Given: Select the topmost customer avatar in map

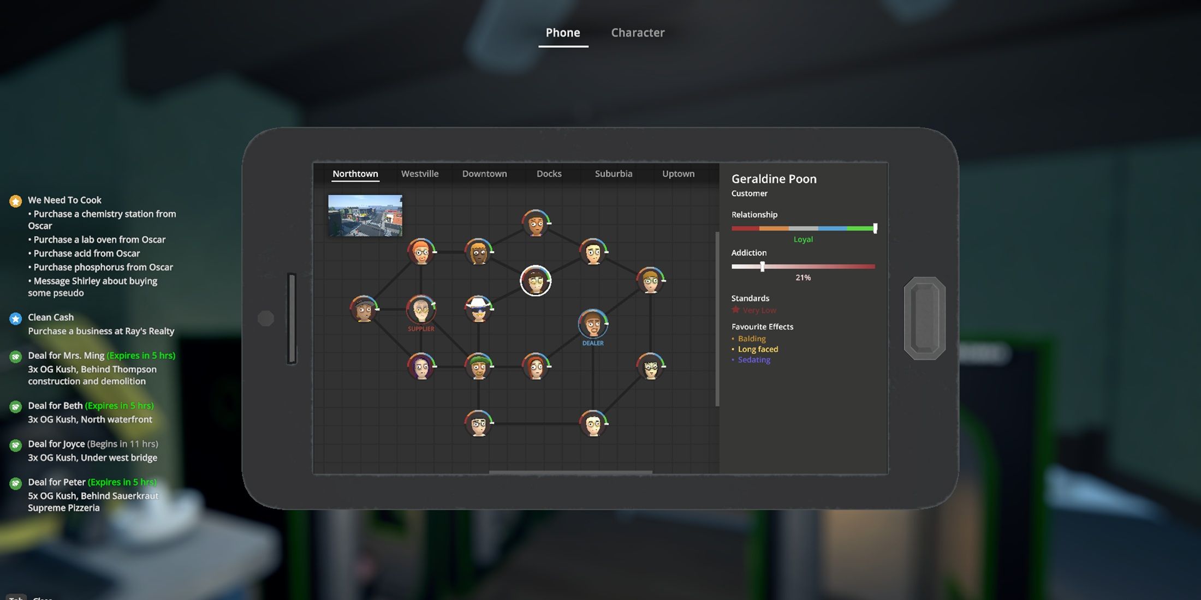Looking at the screenshot, I should [536, 223].
